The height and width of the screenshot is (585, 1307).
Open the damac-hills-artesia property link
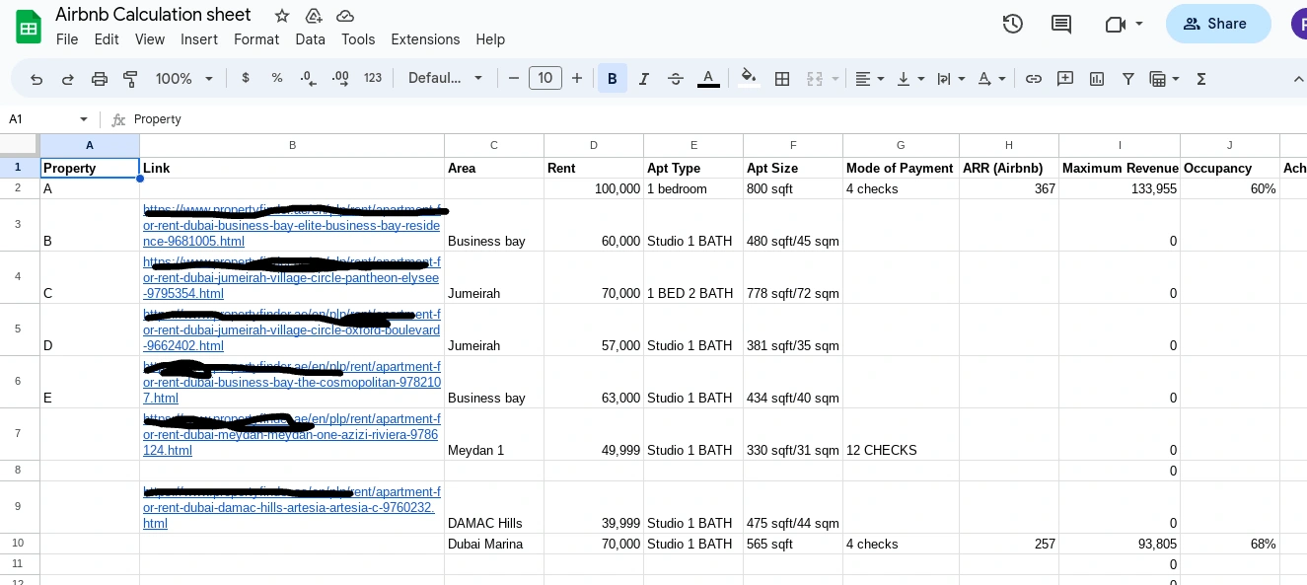point(292,507)
